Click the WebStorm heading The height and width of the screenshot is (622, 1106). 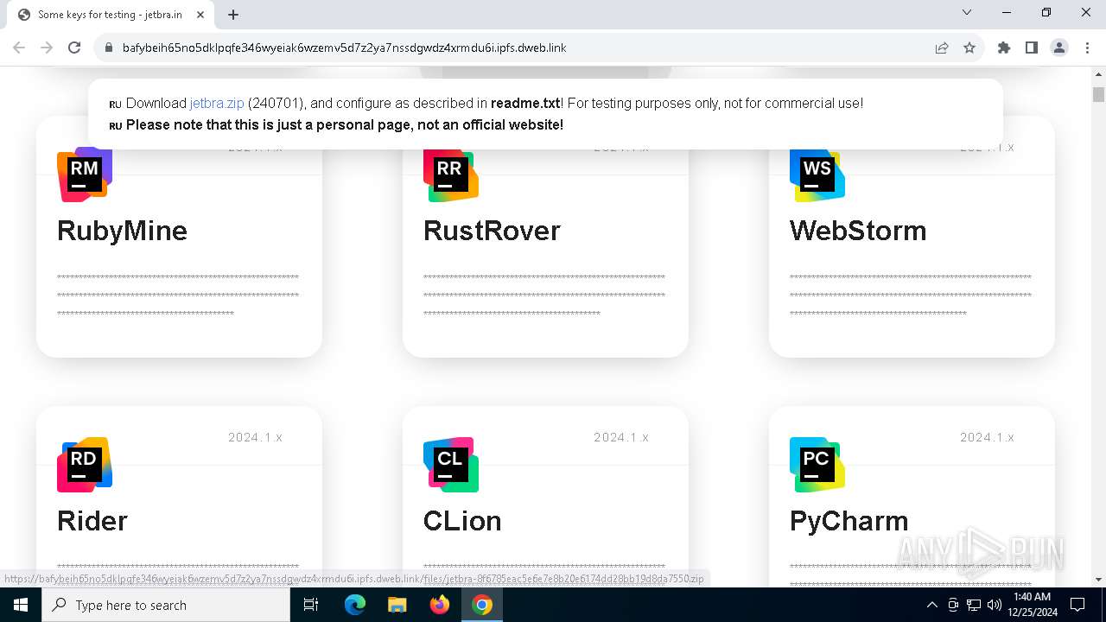(x=858, y=231)
